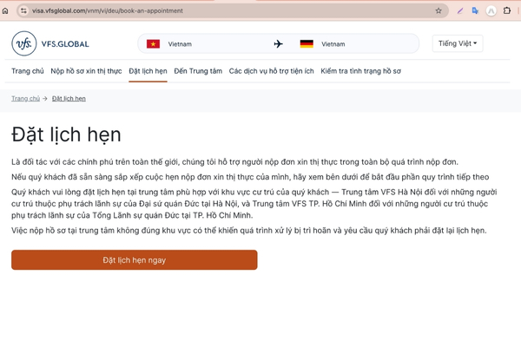Select the Đặt lịch hẹn navigation tab
The image size is (521, 347).
tap(148, 71)
